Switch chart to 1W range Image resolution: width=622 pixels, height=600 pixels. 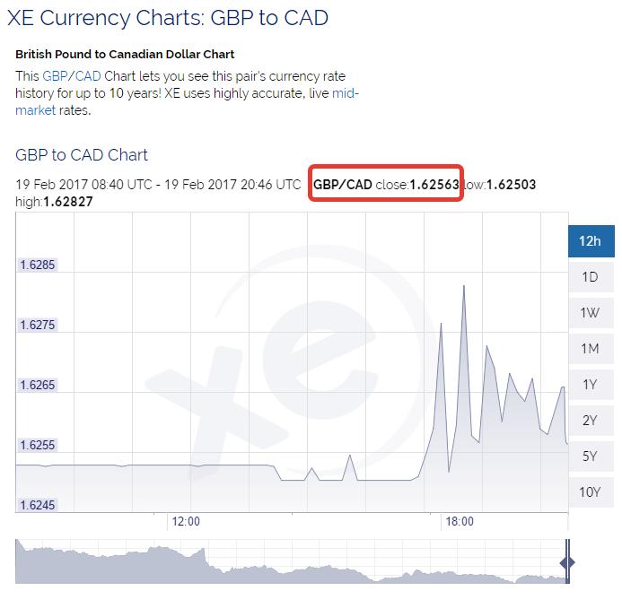591,313
